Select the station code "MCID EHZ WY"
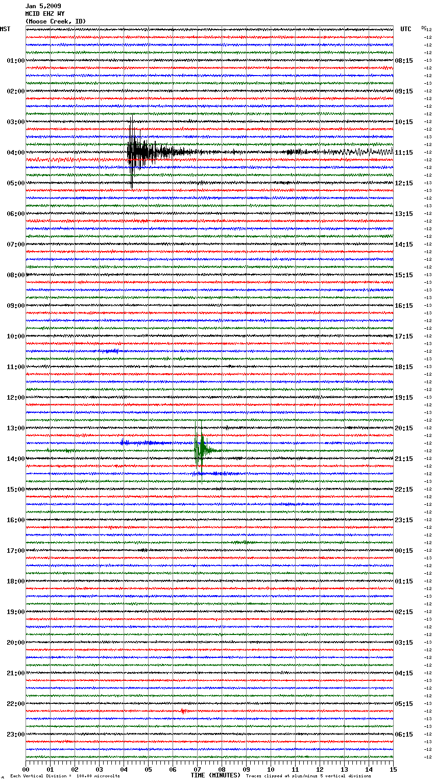 pyautogui.click(x=45, y=14)
